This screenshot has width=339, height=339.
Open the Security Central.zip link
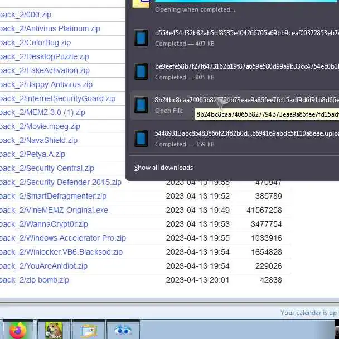[x=47, y=168]
